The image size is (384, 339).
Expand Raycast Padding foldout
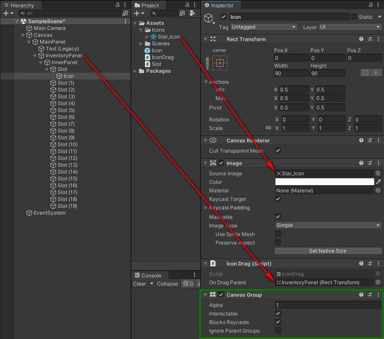206,208
